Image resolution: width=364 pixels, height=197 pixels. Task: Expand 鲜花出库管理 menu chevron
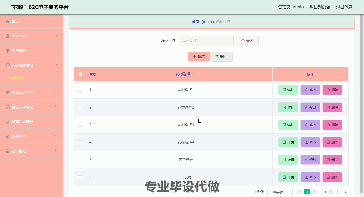click(x=56, y=121)
